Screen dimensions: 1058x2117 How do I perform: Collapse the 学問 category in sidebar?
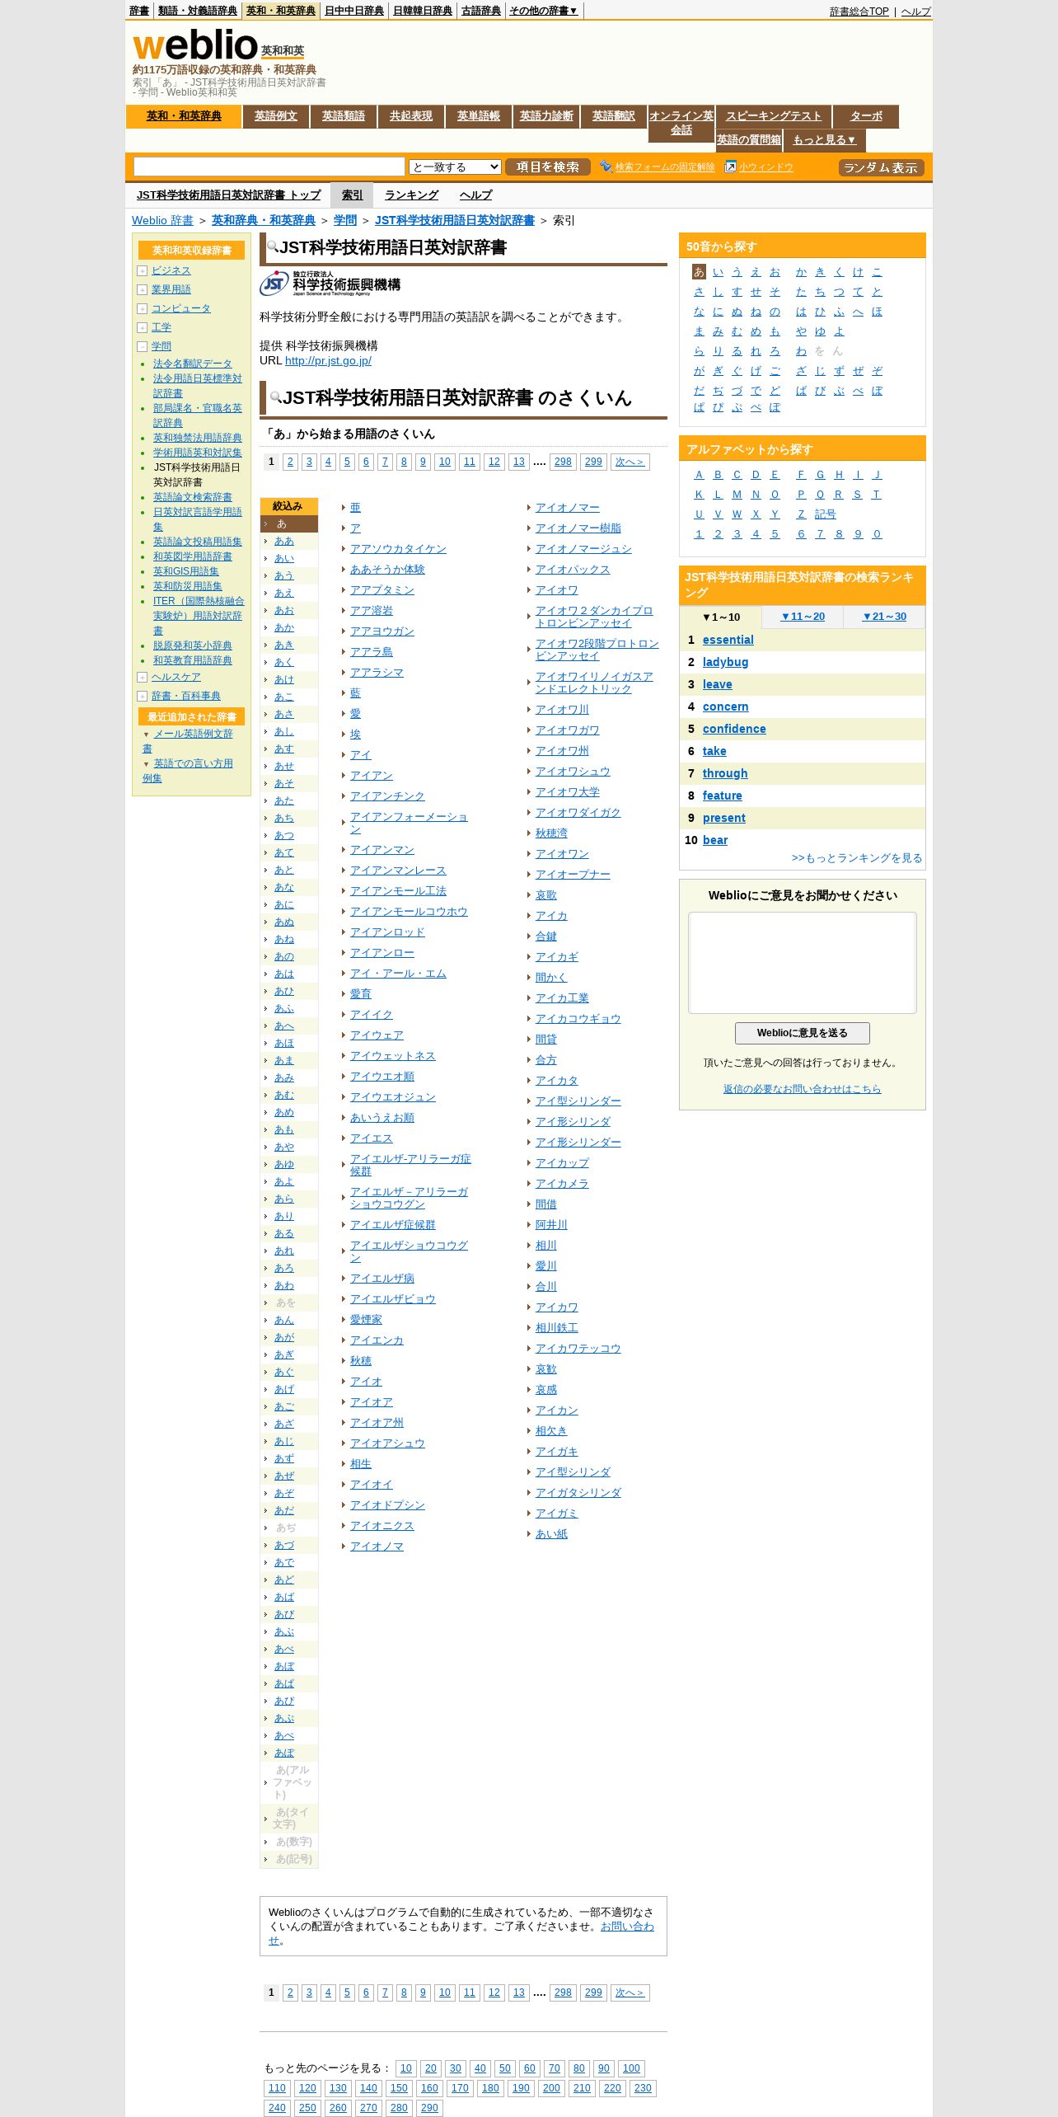pyautogui.click(x=142, y=347)
